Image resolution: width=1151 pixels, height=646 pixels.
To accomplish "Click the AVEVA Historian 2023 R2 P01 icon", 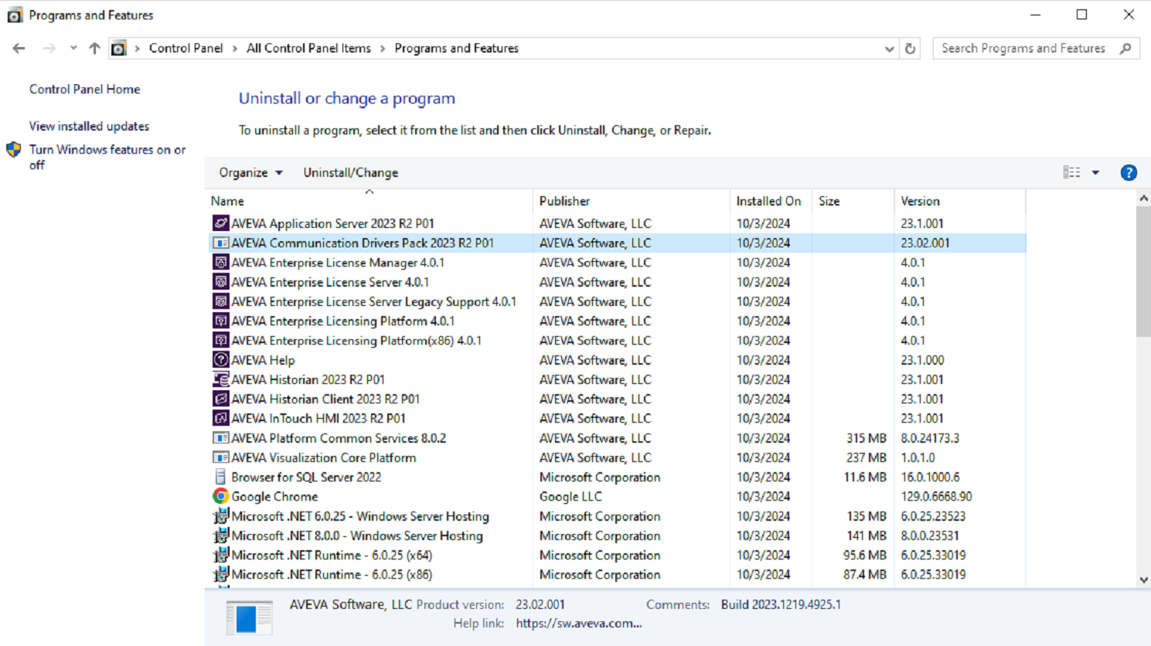I will point(220,379).
